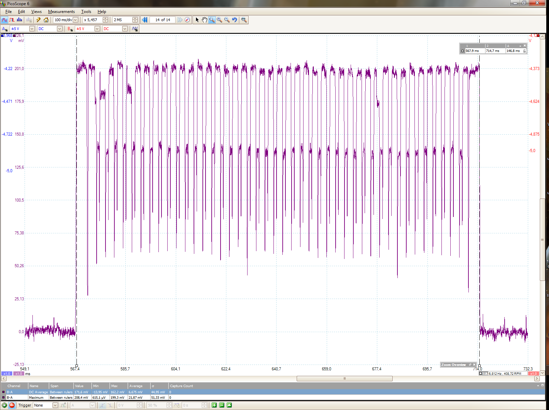Image resolution: width=549 pixels, height=410 pixels.
Task: Click the blue Channel A ruler handle
Action: (2, 36)
